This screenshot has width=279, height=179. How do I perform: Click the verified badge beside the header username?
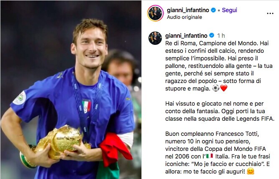coord(213,10)
